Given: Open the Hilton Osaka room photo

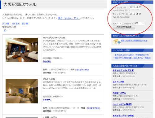Looking at the screenshot, I should click(x=22, y=91).
